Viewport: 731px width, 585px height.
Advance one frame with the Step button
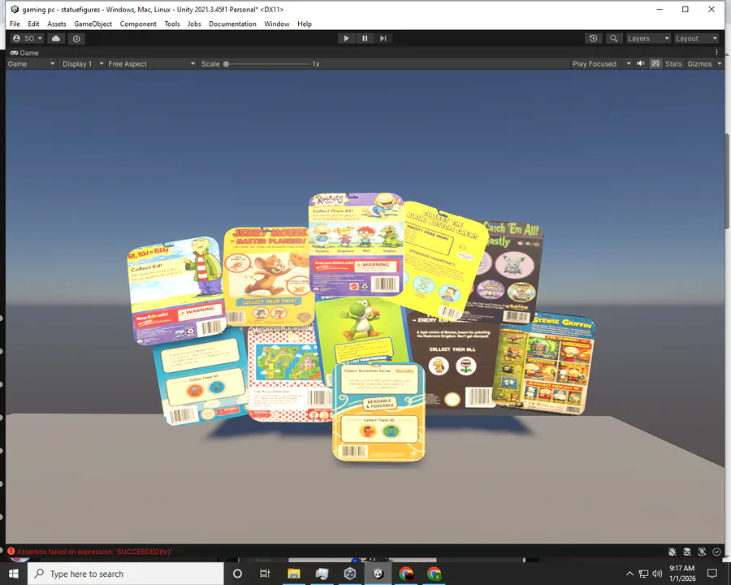point(383,38)
